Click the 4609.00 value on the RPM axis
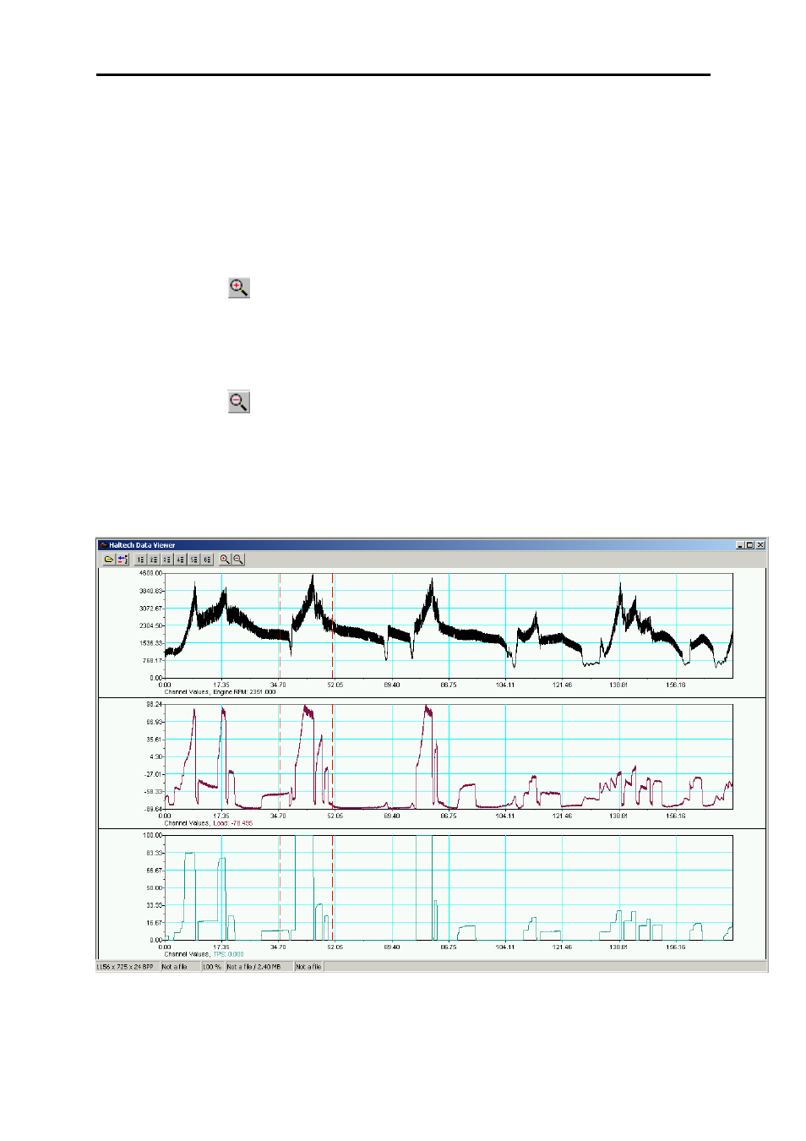806x1141 pixels. (x=151, y=573)
